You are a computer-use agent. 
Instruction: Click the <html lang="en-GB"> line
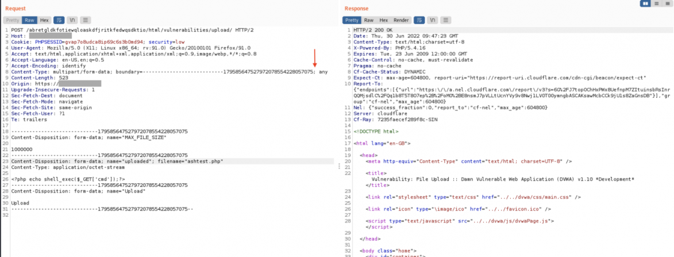[x=382, y=144]
